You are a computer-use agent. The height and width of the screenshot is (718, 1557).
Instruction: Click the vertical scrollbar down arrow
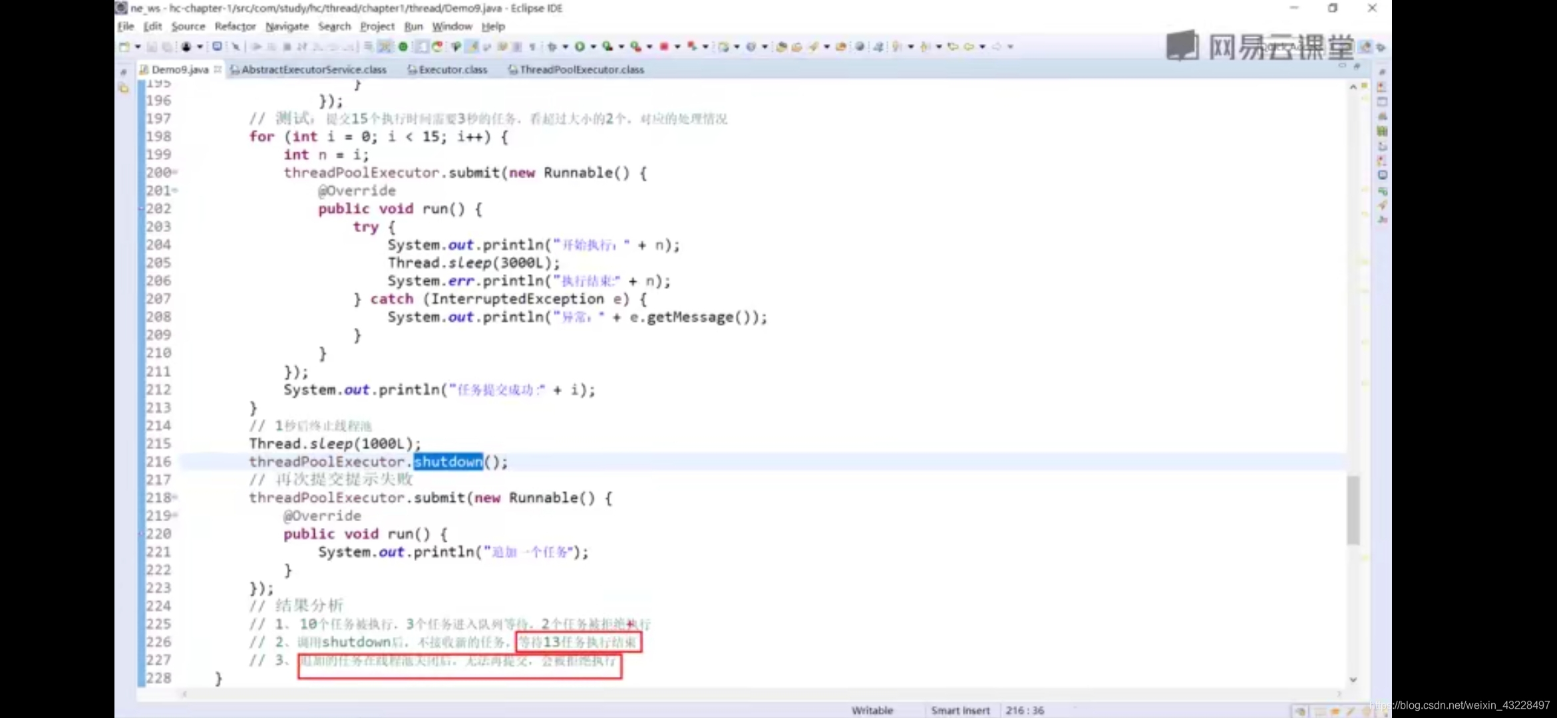(1353, 679)
